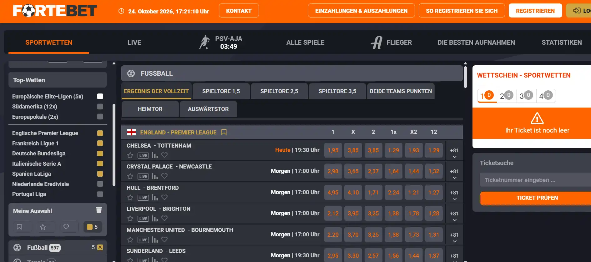Click LIVE badge on Manchester United - Bournemouth
Screen dimensions: 591x262
(143, 240)
